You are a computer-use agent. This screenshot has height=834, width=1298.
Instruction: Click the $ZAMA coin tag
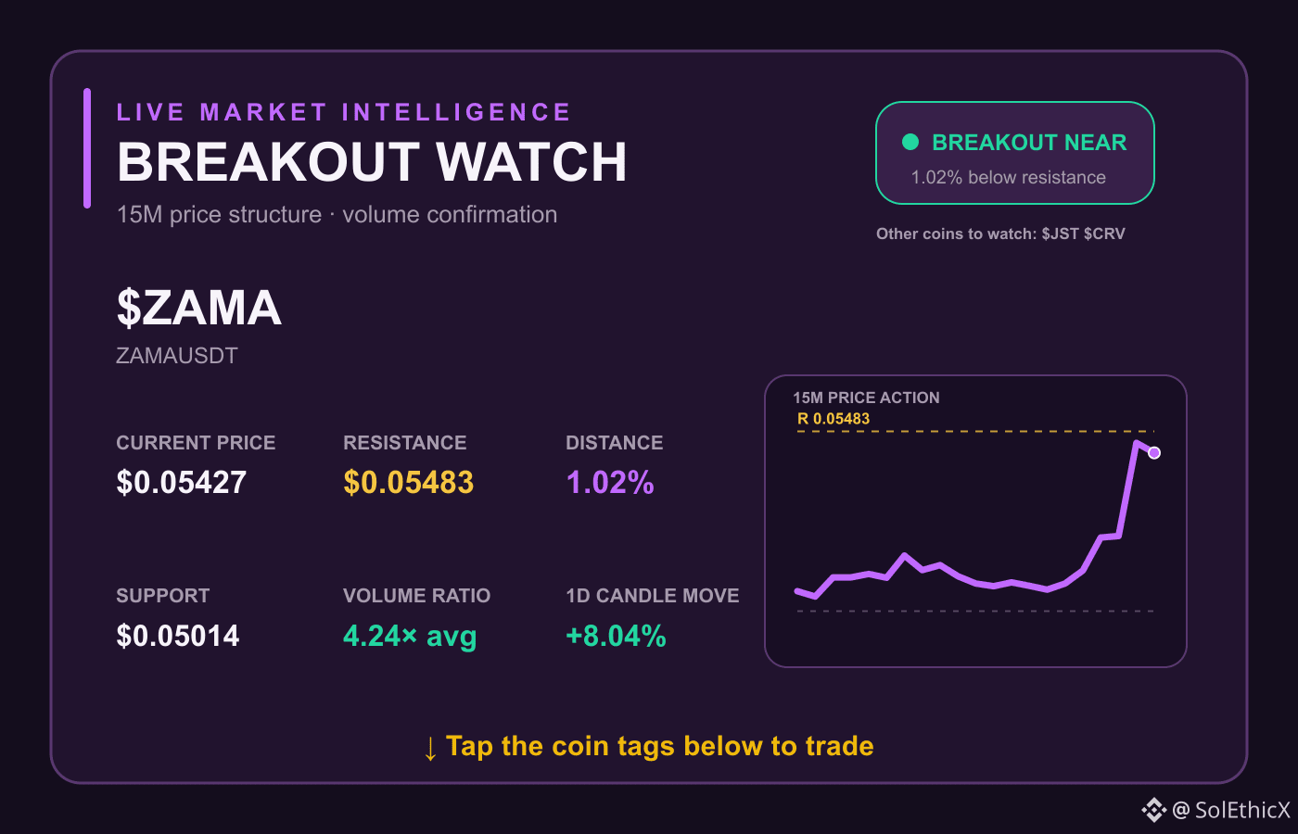(x=198, y=308)
